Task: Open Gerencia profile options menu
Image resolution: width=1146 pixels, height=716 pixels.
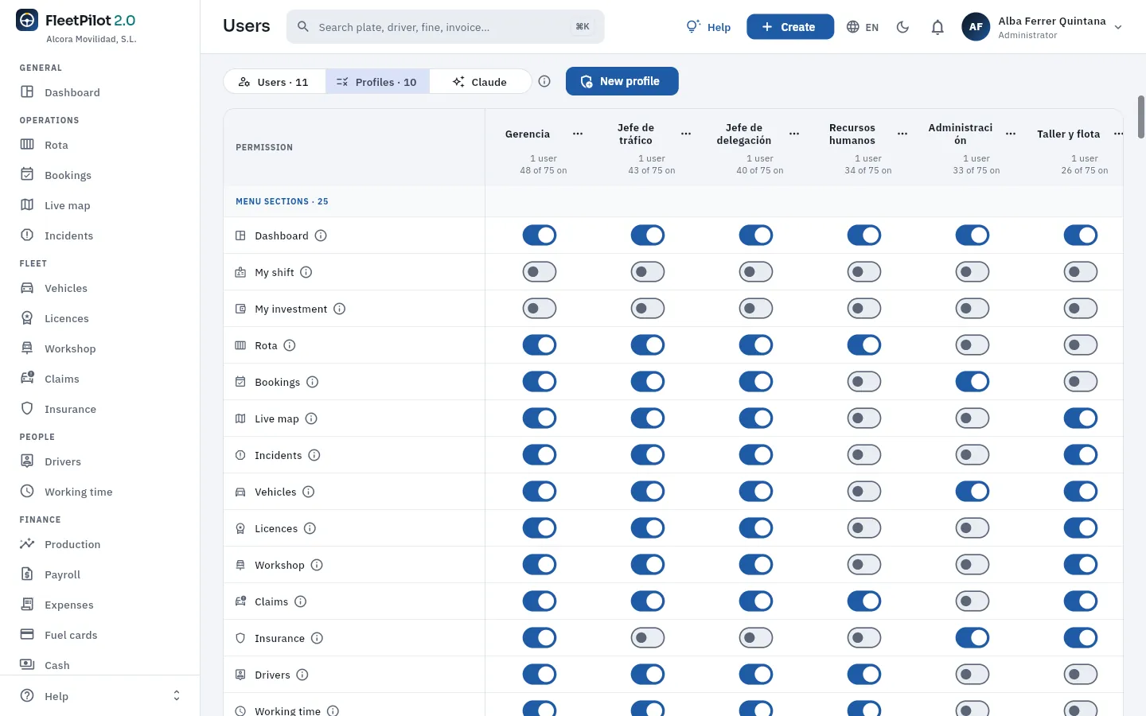Action: coord(578,134)
